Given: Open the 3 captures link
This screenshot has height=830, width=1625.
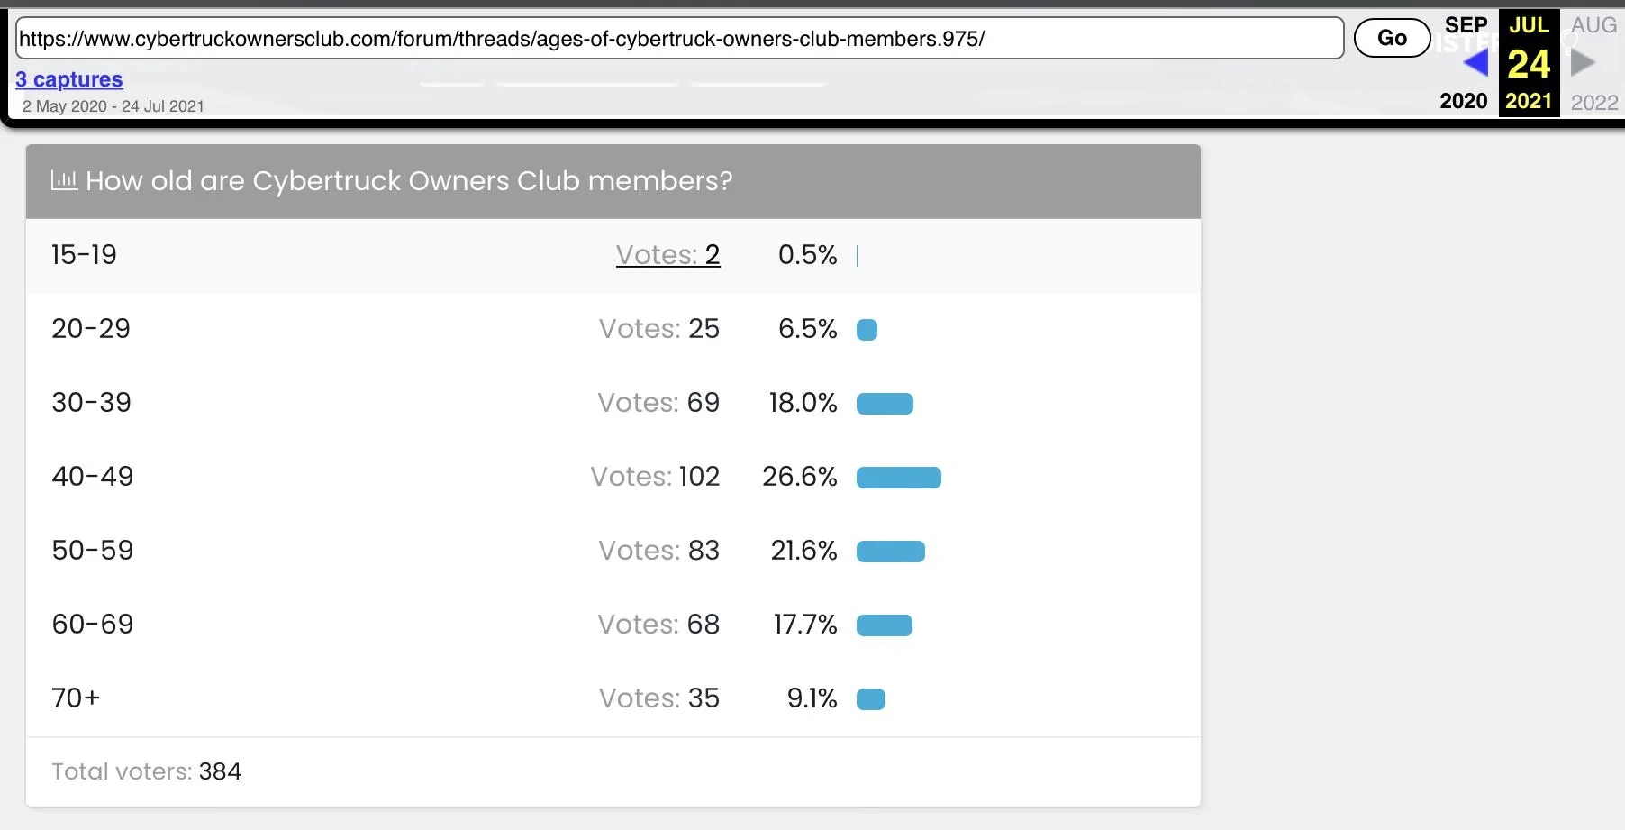Looking at the screenshot, I should [x=69, y=79].
